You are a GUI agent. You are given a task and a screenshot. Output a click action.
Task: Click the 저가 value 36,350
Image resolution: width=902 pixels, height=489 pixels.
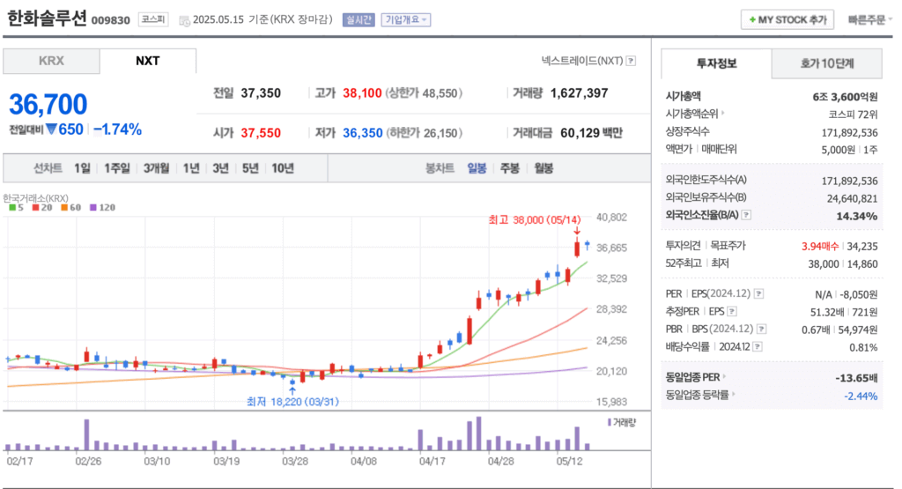click(362, 133)
